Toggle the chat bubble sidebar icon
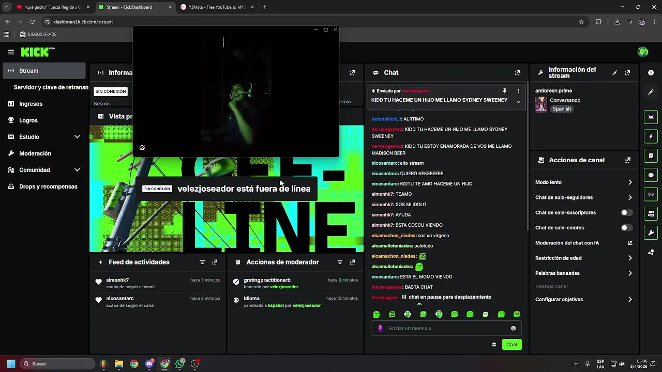 [651, 175]
